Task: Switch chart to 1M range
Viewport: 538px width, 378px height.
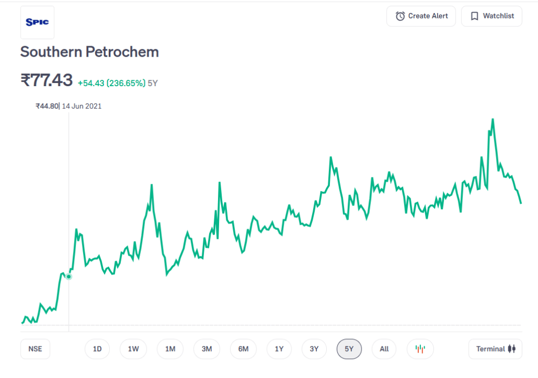Action: tap(170, 349)
